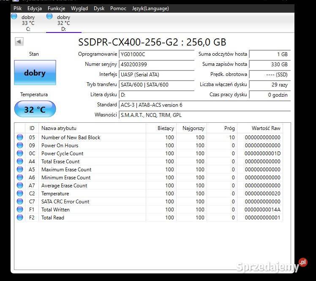Click status orb of Number of New Bad Block
The image size is (316, 281).
20,137
